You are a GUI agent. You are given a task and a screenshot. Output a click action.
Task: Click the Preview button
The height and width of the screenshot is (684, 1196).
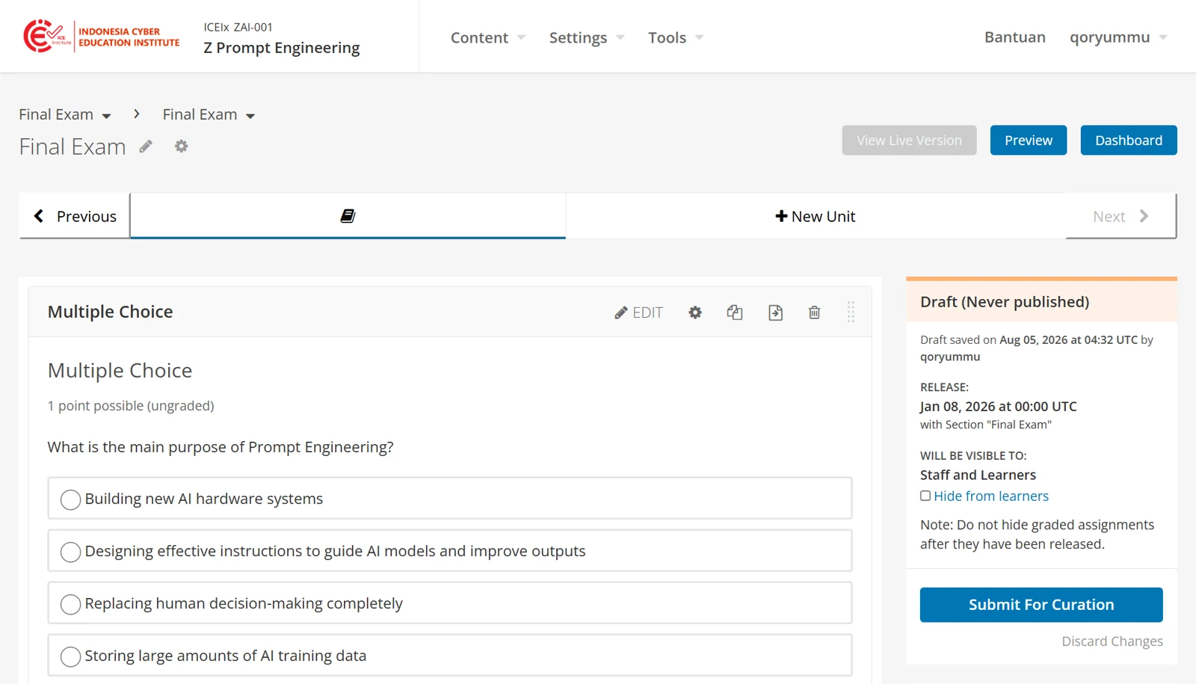(x=1028, y=141)
